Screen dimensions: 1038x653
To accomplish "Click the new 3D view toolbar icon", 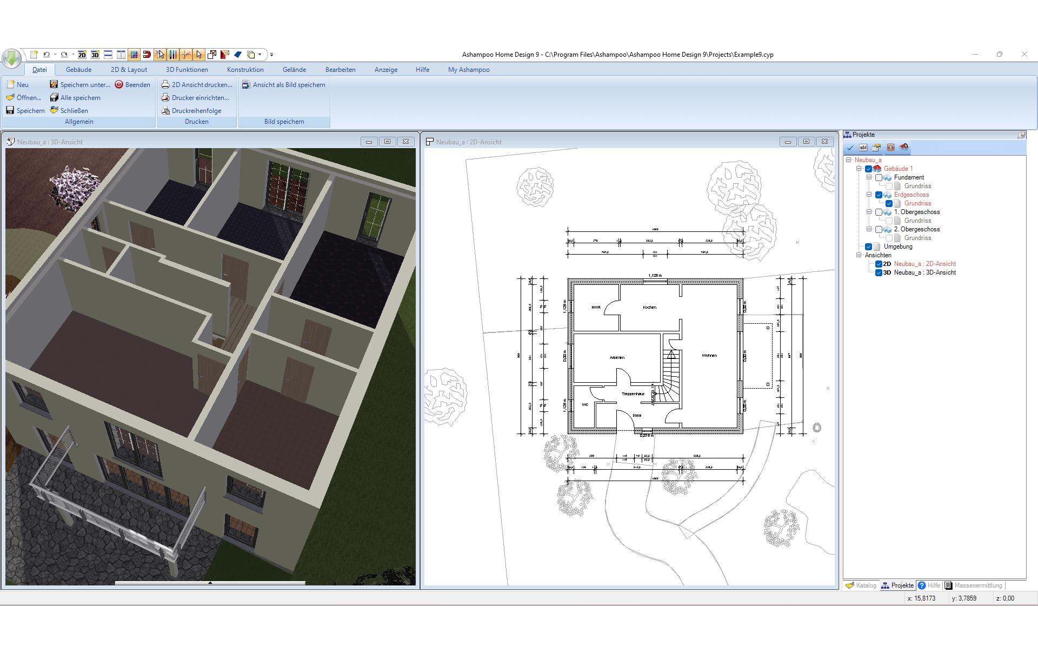I will pyautogui.click(x=95, y=55).
